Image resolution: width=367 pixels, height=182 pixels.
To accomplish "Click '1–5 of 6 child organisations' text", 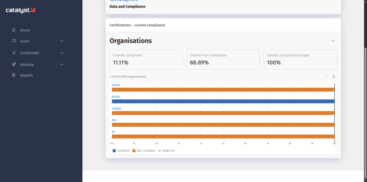I will pos(128,77).
